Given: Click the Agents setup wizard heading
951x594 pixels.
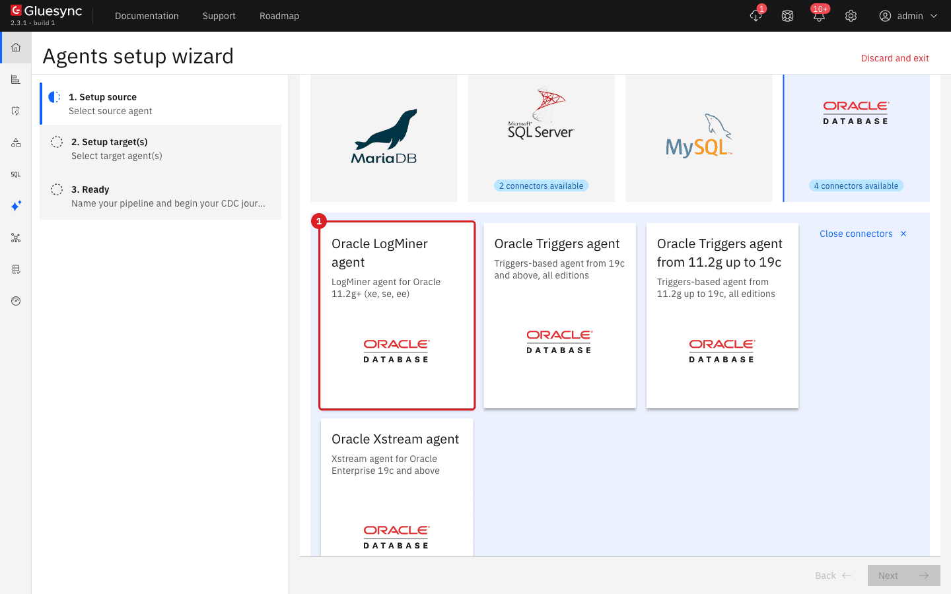Looking at the screenshot, I should coord(138,57).
